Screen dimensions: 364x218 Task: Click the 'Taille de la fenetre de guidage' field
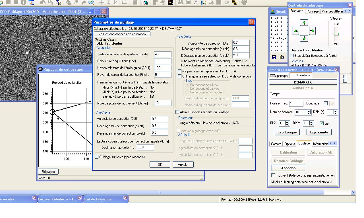click(163, 54)
